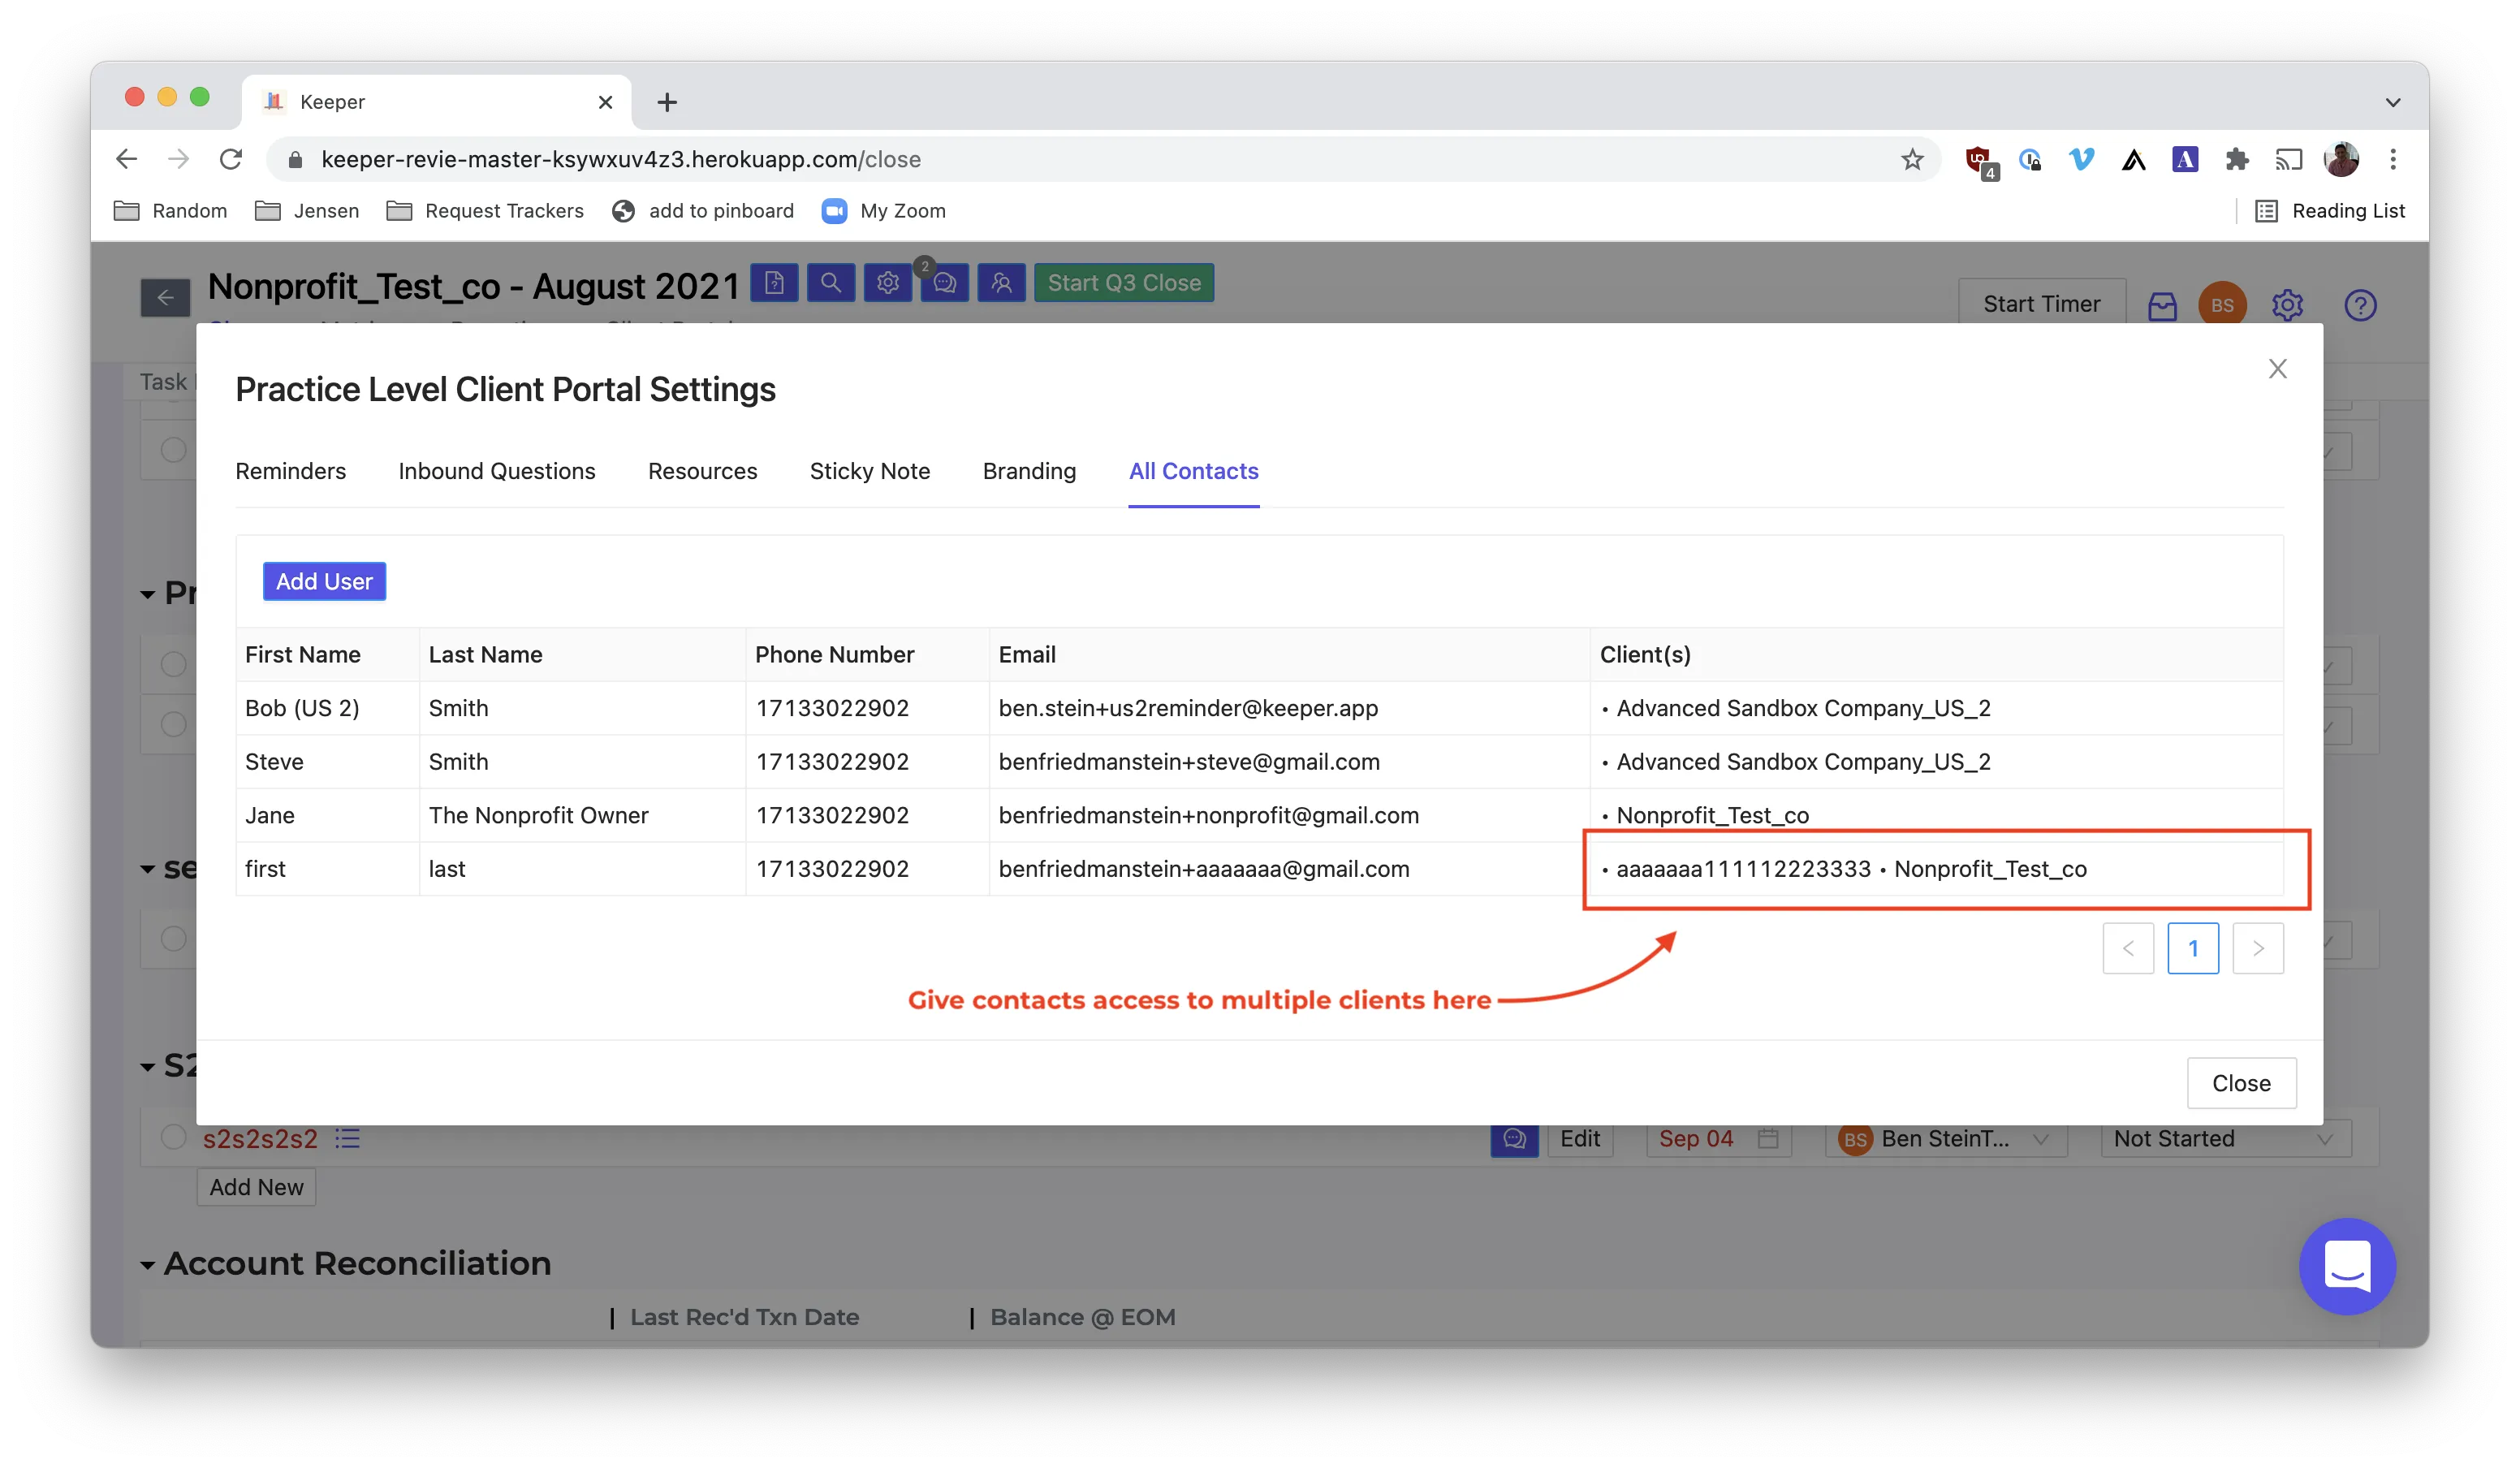Open the gear settings icon beside title
2520x1468 pixels.
pyautogui.click(x=888, y=284)
